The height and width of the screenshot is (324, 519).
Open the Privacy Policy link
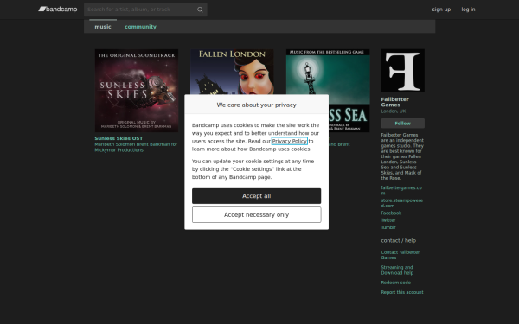[289, 141]
